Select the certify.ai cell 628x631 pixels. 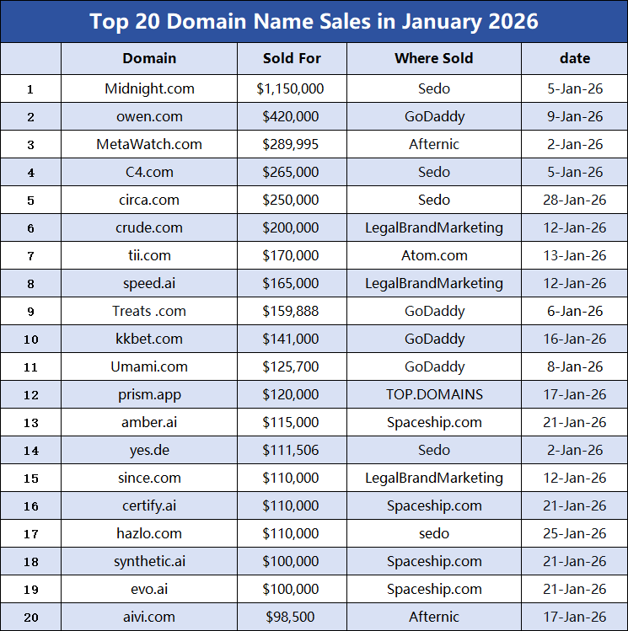149,505
